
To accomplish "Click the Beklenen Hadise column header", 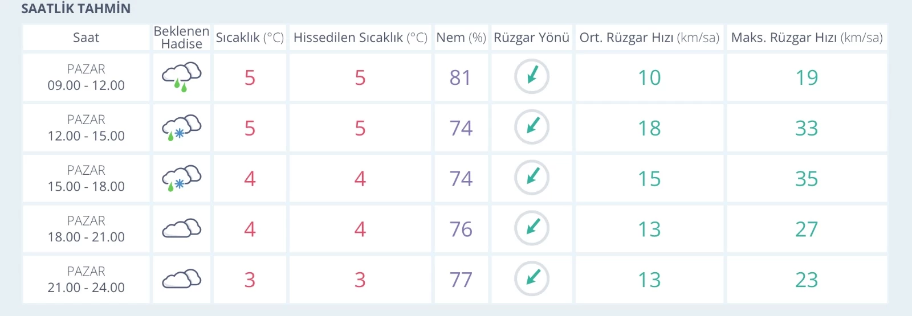I will (x=182, y=38).
